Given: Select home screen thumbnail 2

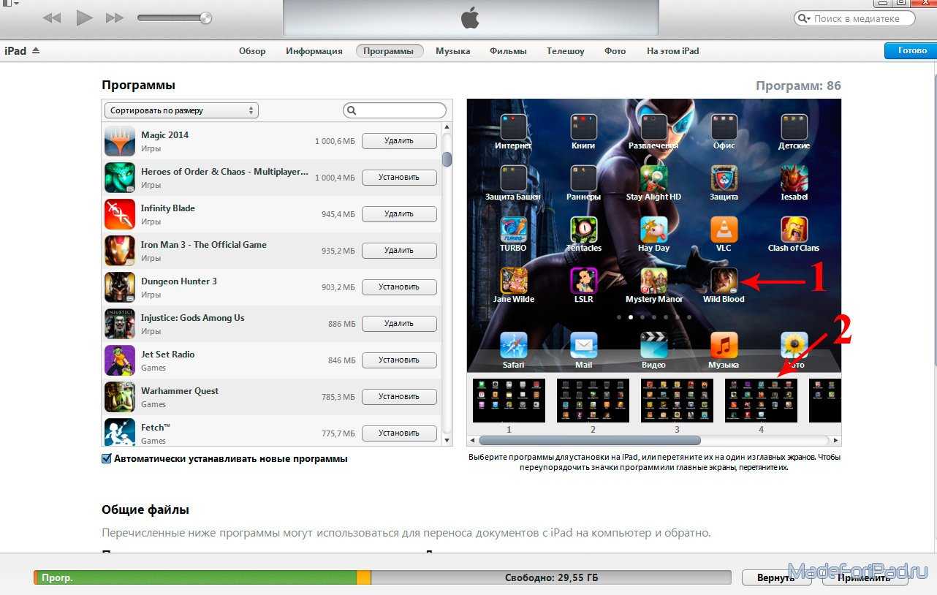Looking at the screenshot, I should click(593, 400).
